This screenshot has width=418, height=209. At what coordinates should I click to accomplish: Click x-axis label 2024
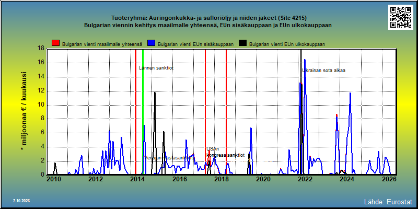[x=346, y=179]
